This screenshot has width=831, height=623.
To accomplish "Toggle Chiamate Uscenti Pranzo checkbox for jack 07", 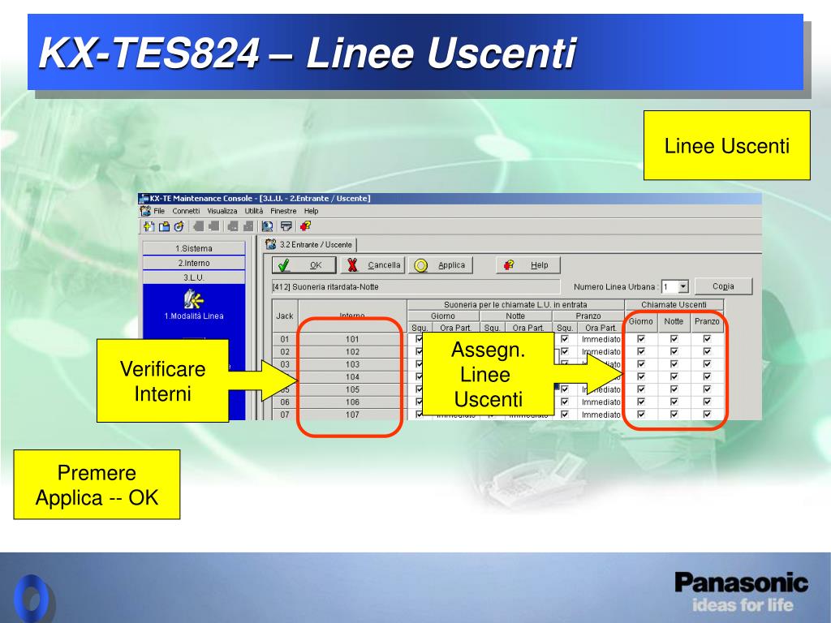I will (x=707, y=415).
